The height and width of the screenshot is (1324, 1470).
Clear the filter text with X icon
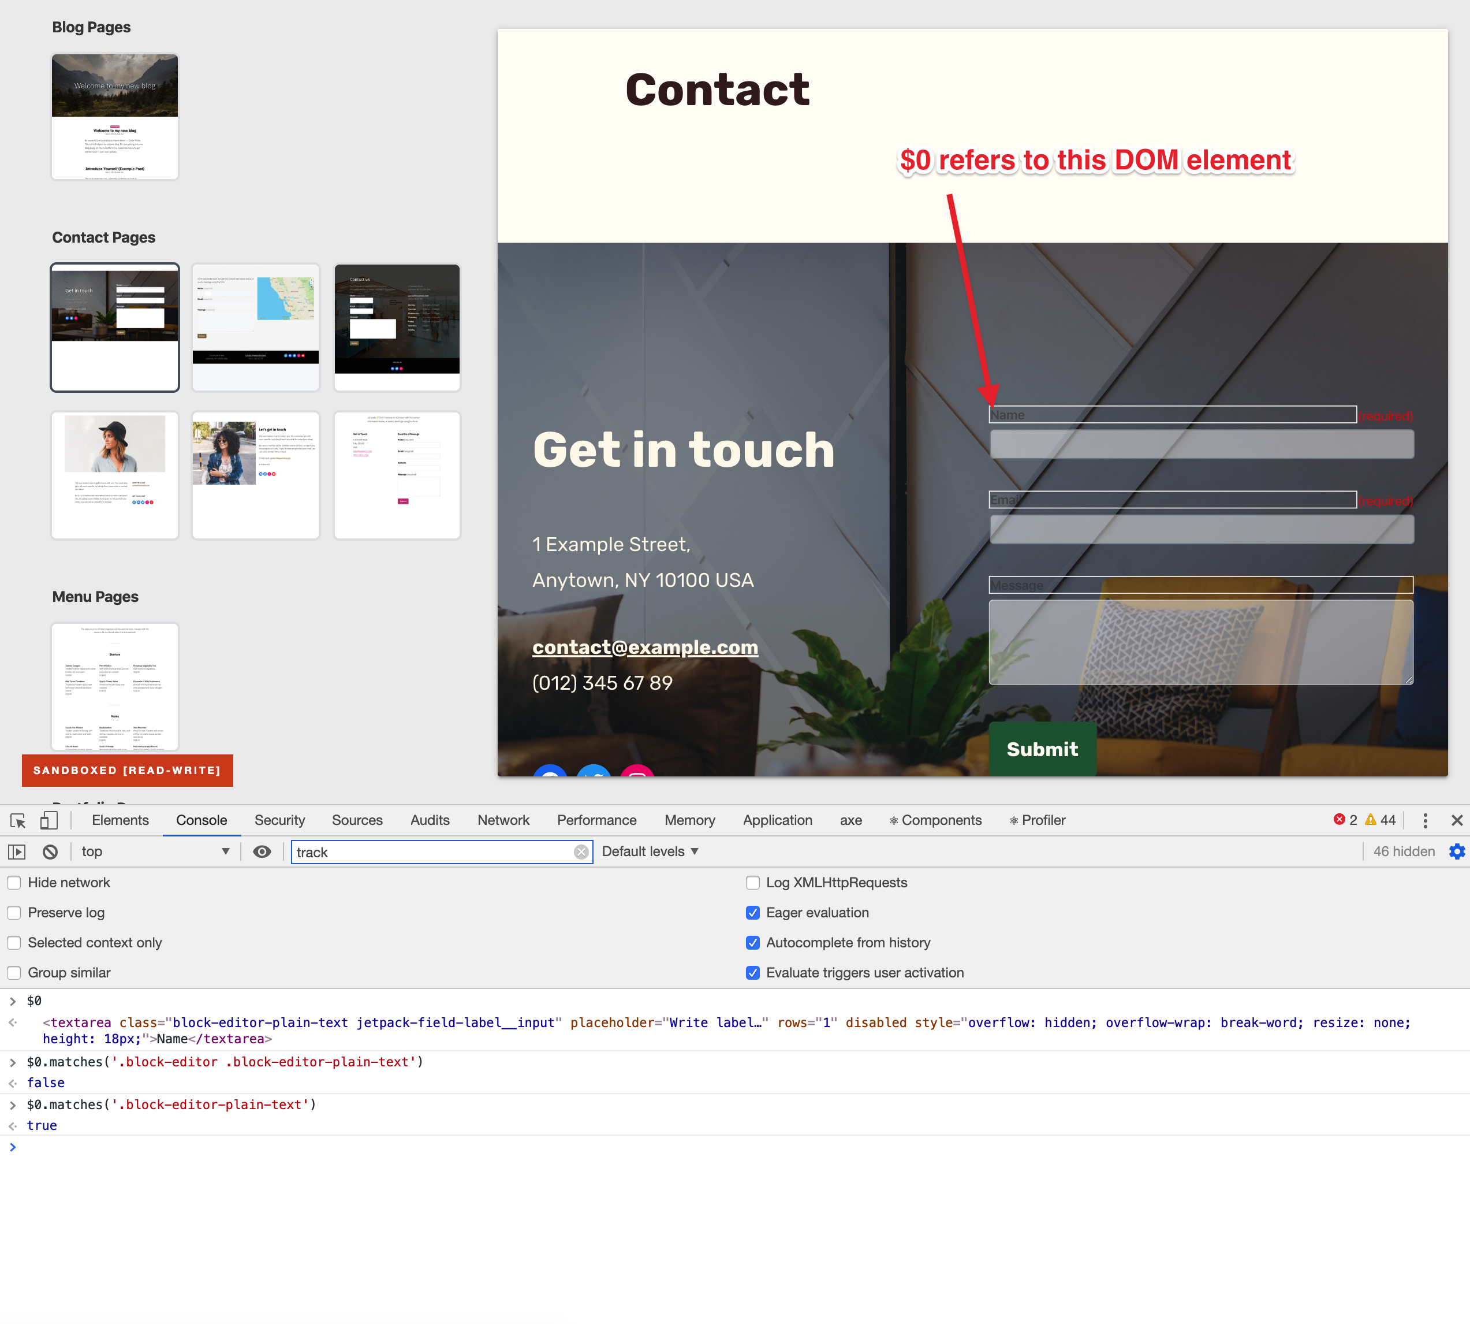click(581, 853)
